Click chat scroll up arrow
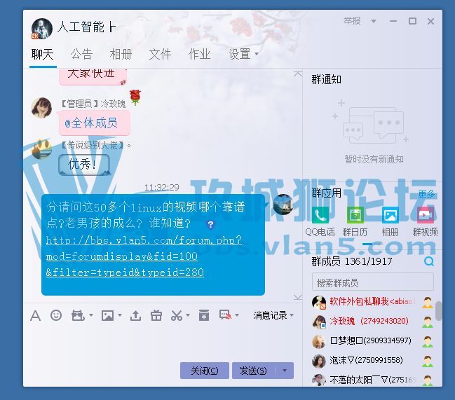This screenshot has width=455, height=400. 298,74
